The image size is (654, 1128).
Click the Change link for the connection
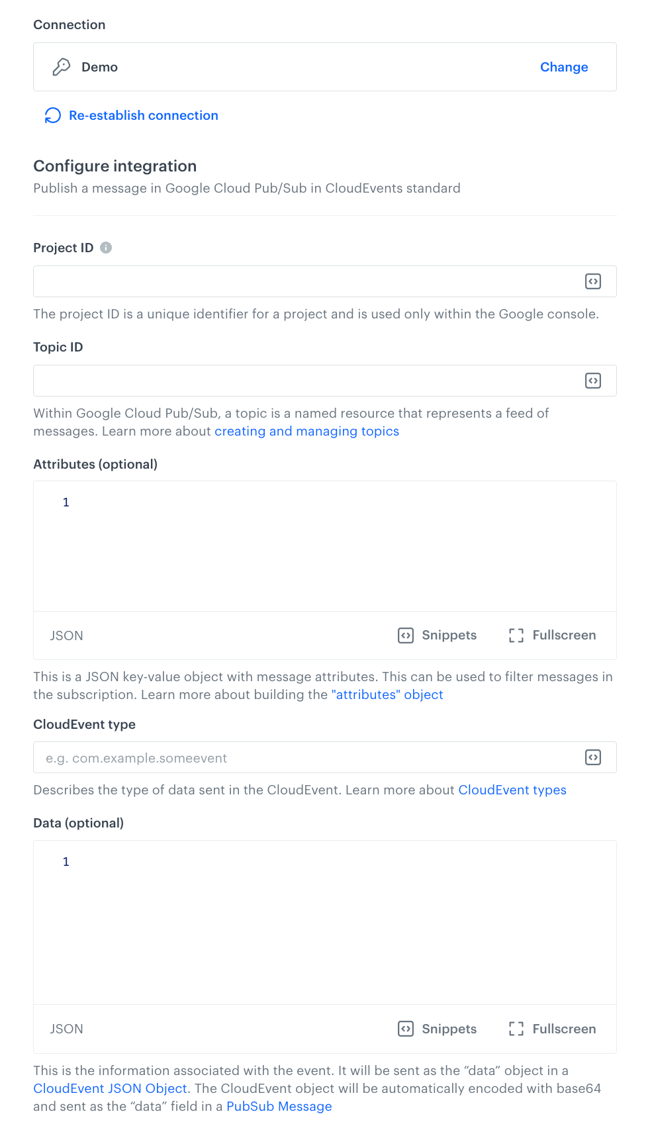563,67
